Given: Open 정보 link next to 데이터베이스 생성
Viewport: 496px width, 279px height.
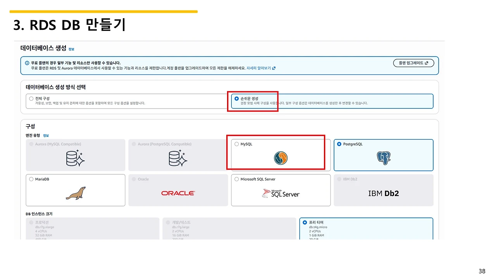Looking at the screenshot, I should tap(71, 49).
